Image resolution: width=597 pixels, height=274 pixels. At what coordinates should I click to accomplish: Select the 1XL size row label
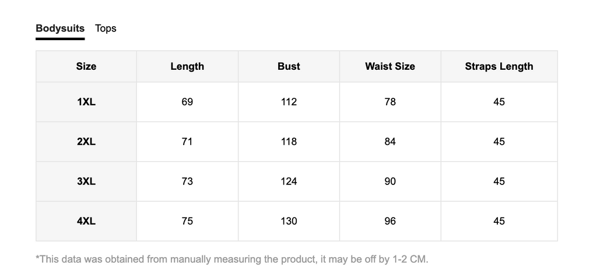[86, 102]
